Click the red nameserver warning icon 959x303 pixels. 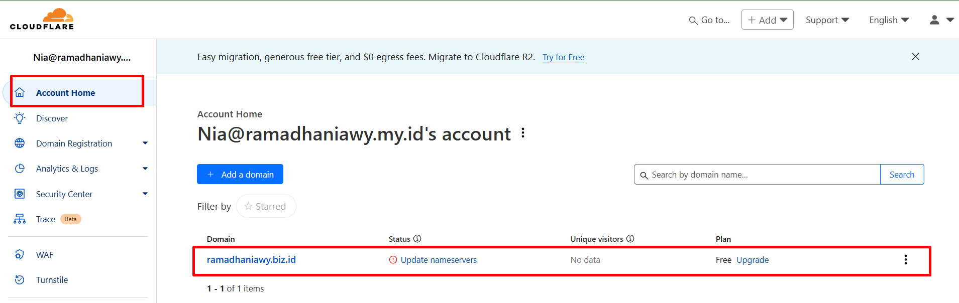pos(393,260)
